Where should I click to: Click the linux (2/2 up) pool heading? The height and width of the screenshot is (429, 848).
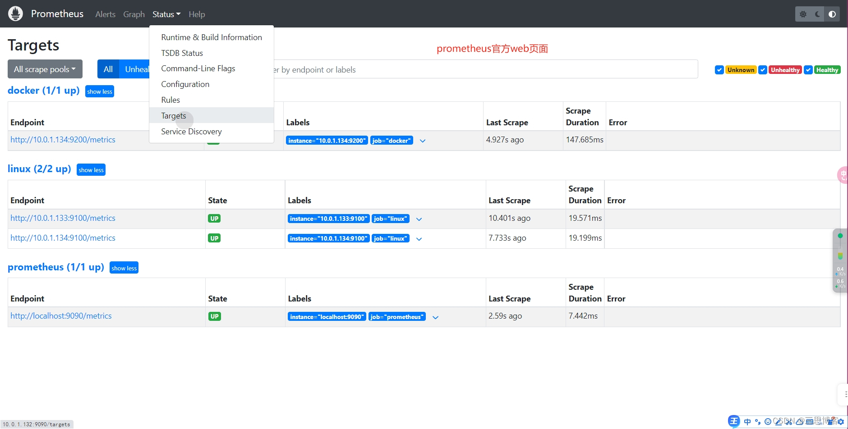(x=39, y=169)
